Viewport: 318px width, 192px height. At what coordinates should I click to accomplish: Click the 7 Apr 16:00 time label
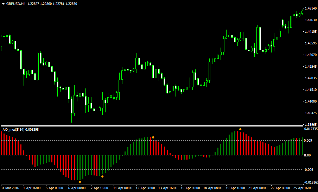[x=99, y=188]
